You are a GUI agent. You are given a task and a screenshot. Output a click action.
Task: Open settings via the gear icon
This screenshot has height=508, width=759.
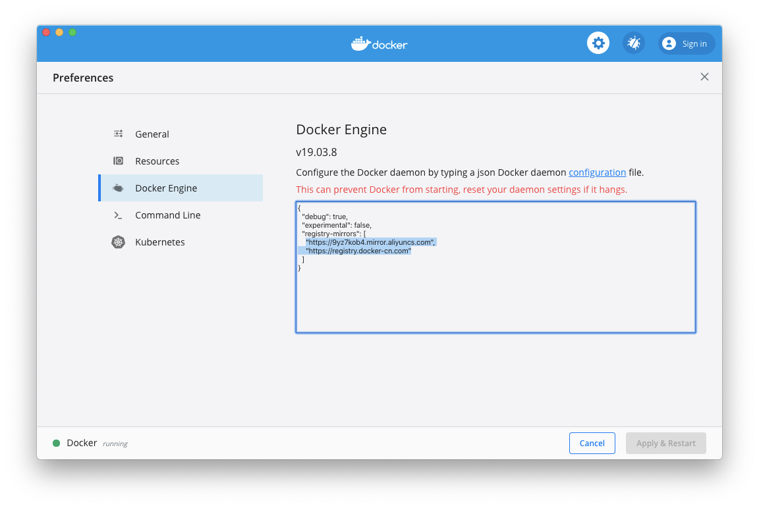tap(598, 43)
